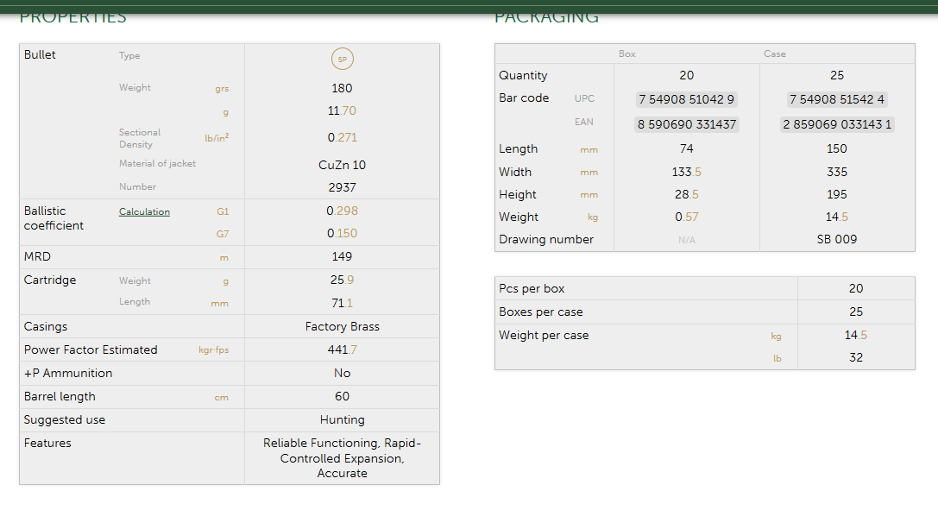The width and height of the screenshot is (938, 510).
Task: Click the PROPERTIES section heading
Action: tap(72, 18)
